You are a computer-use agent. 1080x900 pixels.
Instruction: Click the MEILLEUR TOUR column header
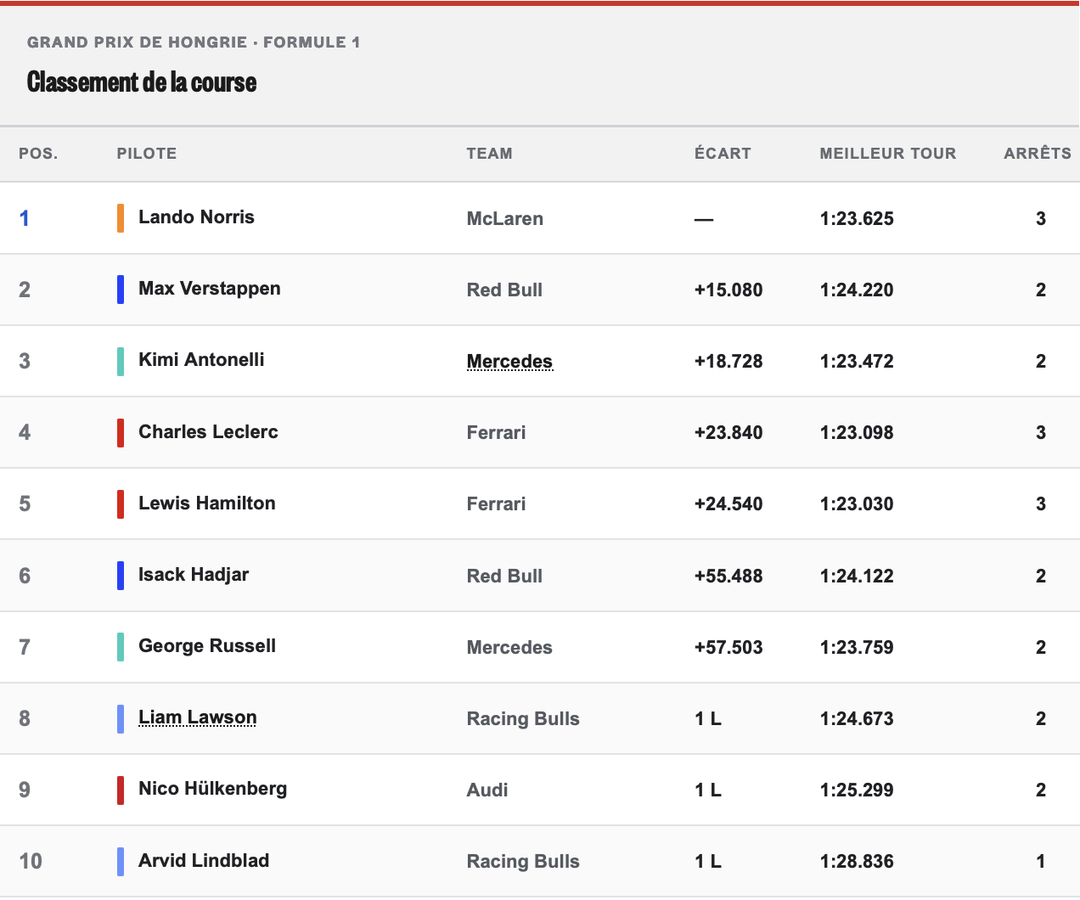point(888,154)
